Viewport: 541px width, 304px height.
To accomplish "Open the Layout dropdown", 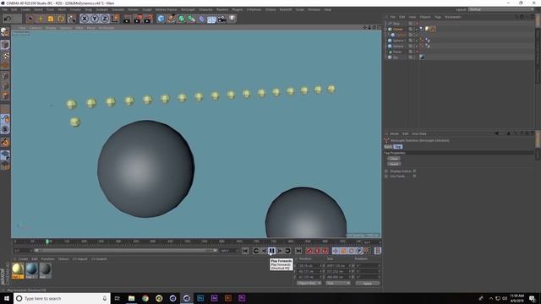I will pos(500,9).
